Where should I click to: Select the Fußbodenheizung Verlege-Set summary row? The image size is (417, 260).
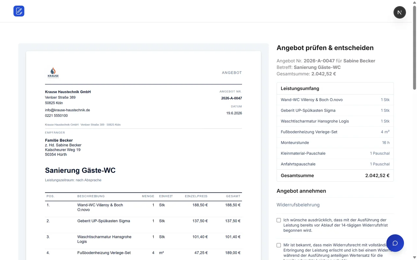tap(335, 132)
